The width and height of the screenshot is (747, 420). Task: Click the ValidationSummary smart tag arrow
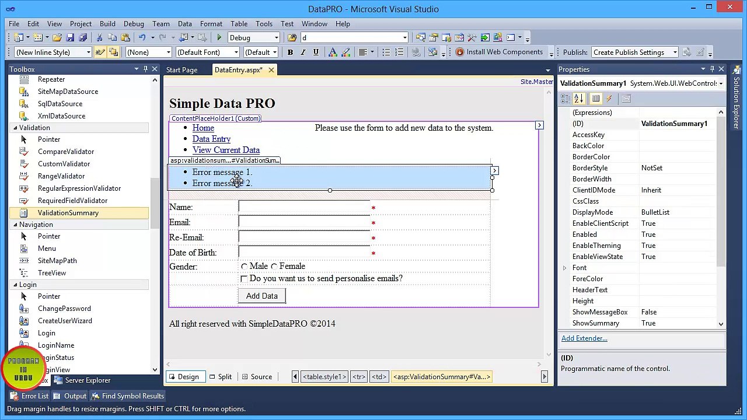(494, 171)
